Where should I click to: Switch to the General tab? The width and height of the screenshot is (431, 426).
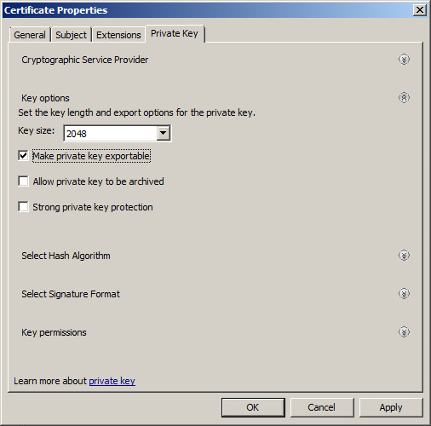[x=30, y=35]
